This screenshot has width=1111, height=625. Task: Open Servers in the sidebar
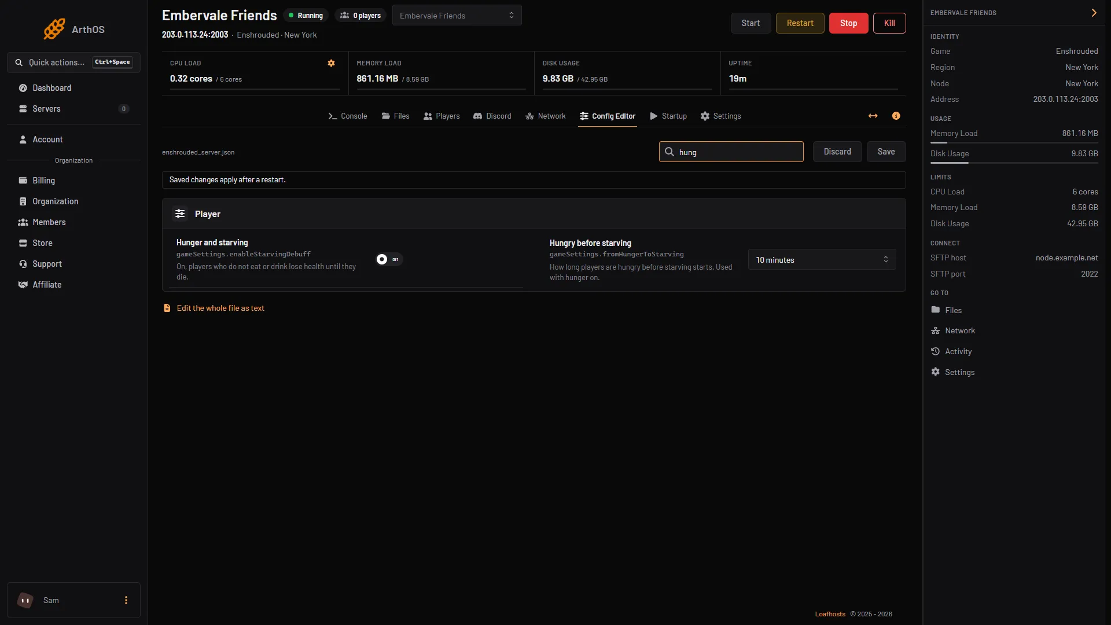tap(73, 109)
